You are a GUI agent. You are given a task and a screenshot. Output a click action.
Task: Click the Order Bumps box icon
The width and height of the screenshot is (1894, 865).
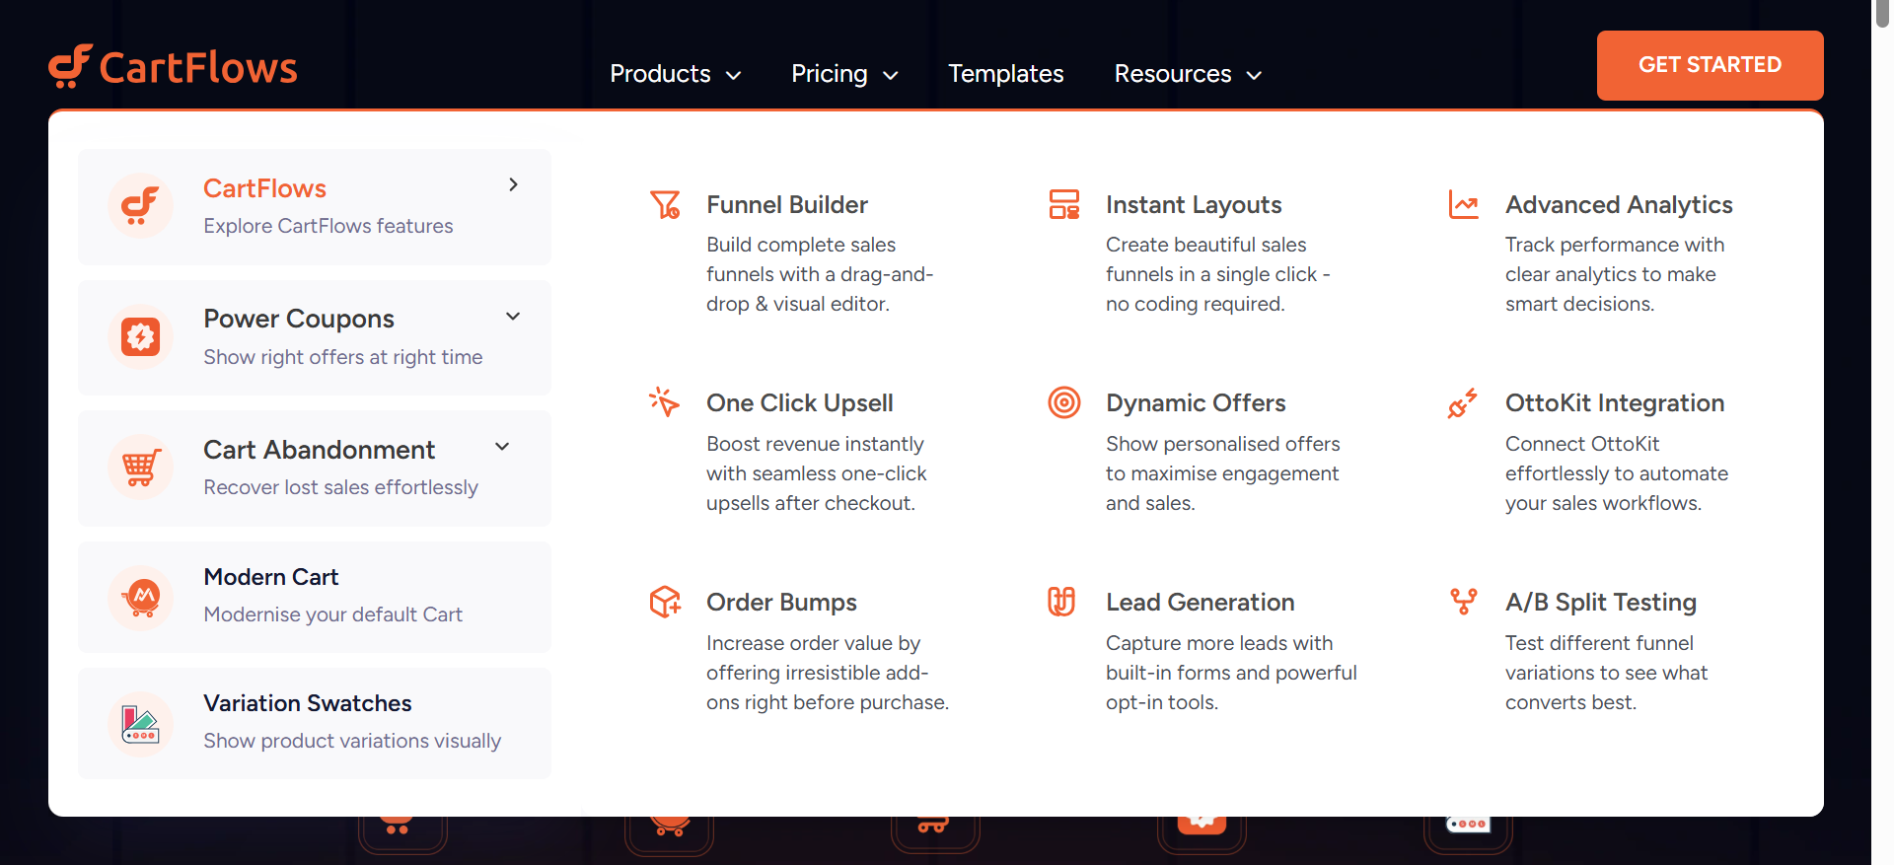coord(665,602)
